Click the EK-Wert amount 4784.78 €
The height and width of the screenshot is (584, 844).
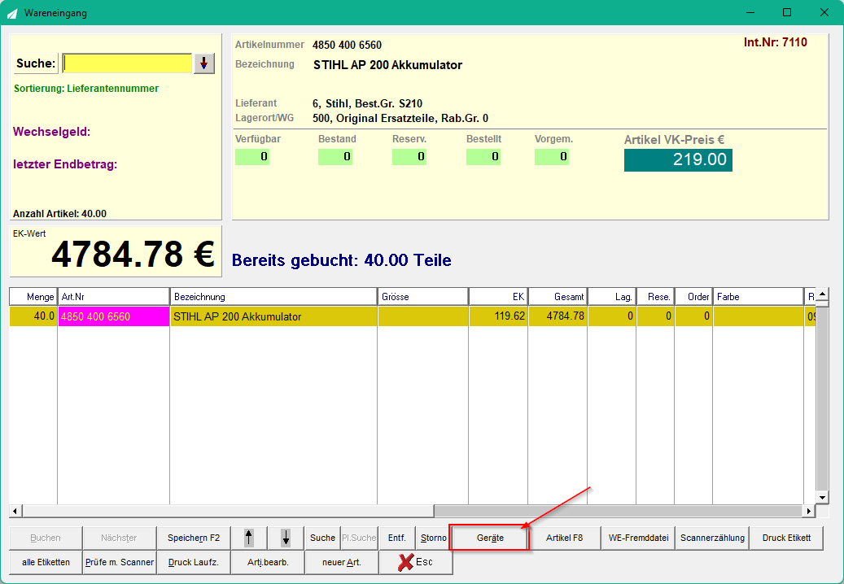(x=133, y=254)
